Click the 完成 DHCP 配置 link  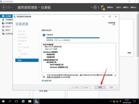pyautogui.click(x=51, y=49)
